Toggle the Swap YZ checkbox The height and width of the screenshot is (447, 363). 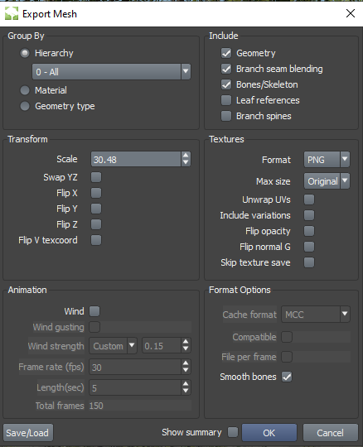pyautogui.click(x=96, y=177)
